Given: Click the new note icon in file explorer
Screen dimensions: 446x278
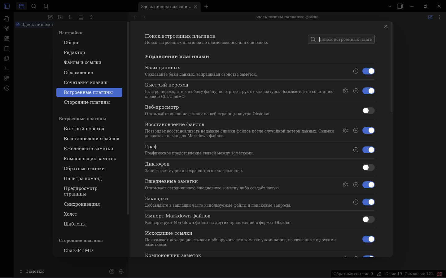Looking at the screenshot, I should [50, 17].
